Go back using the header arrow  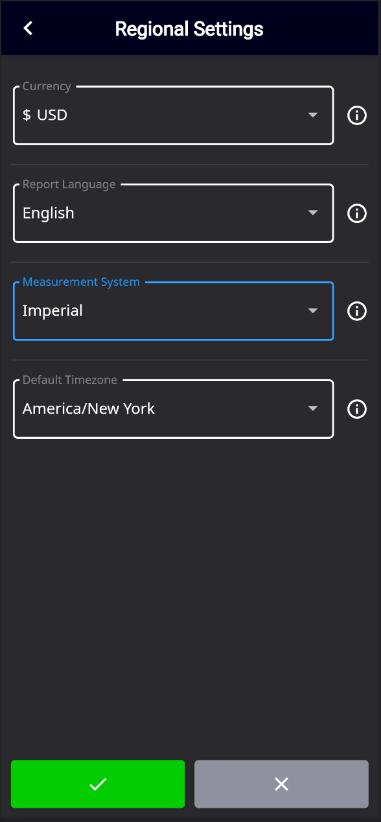(x=28, y=28)
